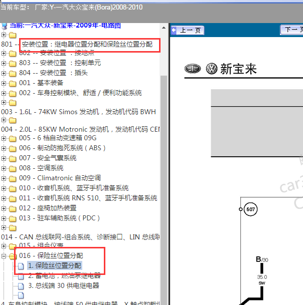
Task: Expand the 012 座椅加热装置 folder
Action: coord(4,208)
